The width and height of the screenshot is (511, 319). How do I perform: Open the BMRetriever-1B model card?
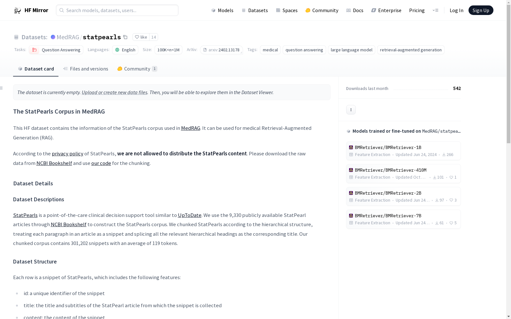(x=403, y=151)
